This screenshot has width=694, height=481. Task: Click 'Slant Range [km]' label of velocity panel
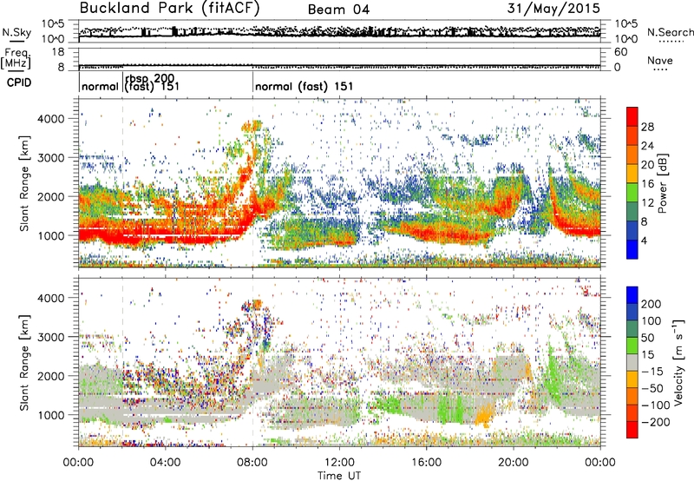[x=24, y=362]
